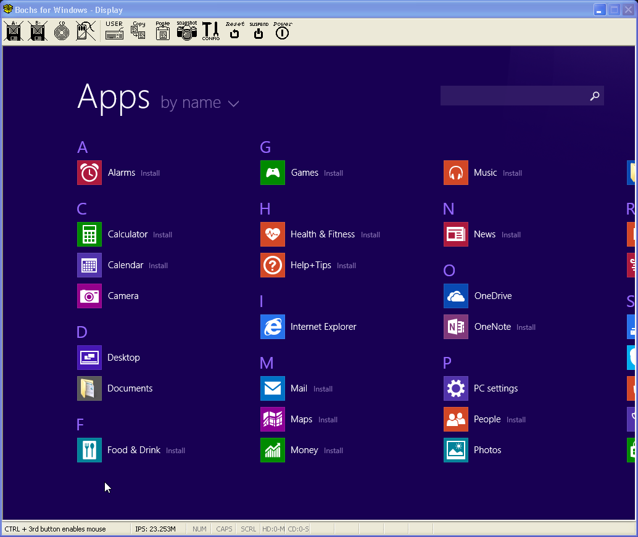Open the Alarms app icon

[x=89, y=173]
